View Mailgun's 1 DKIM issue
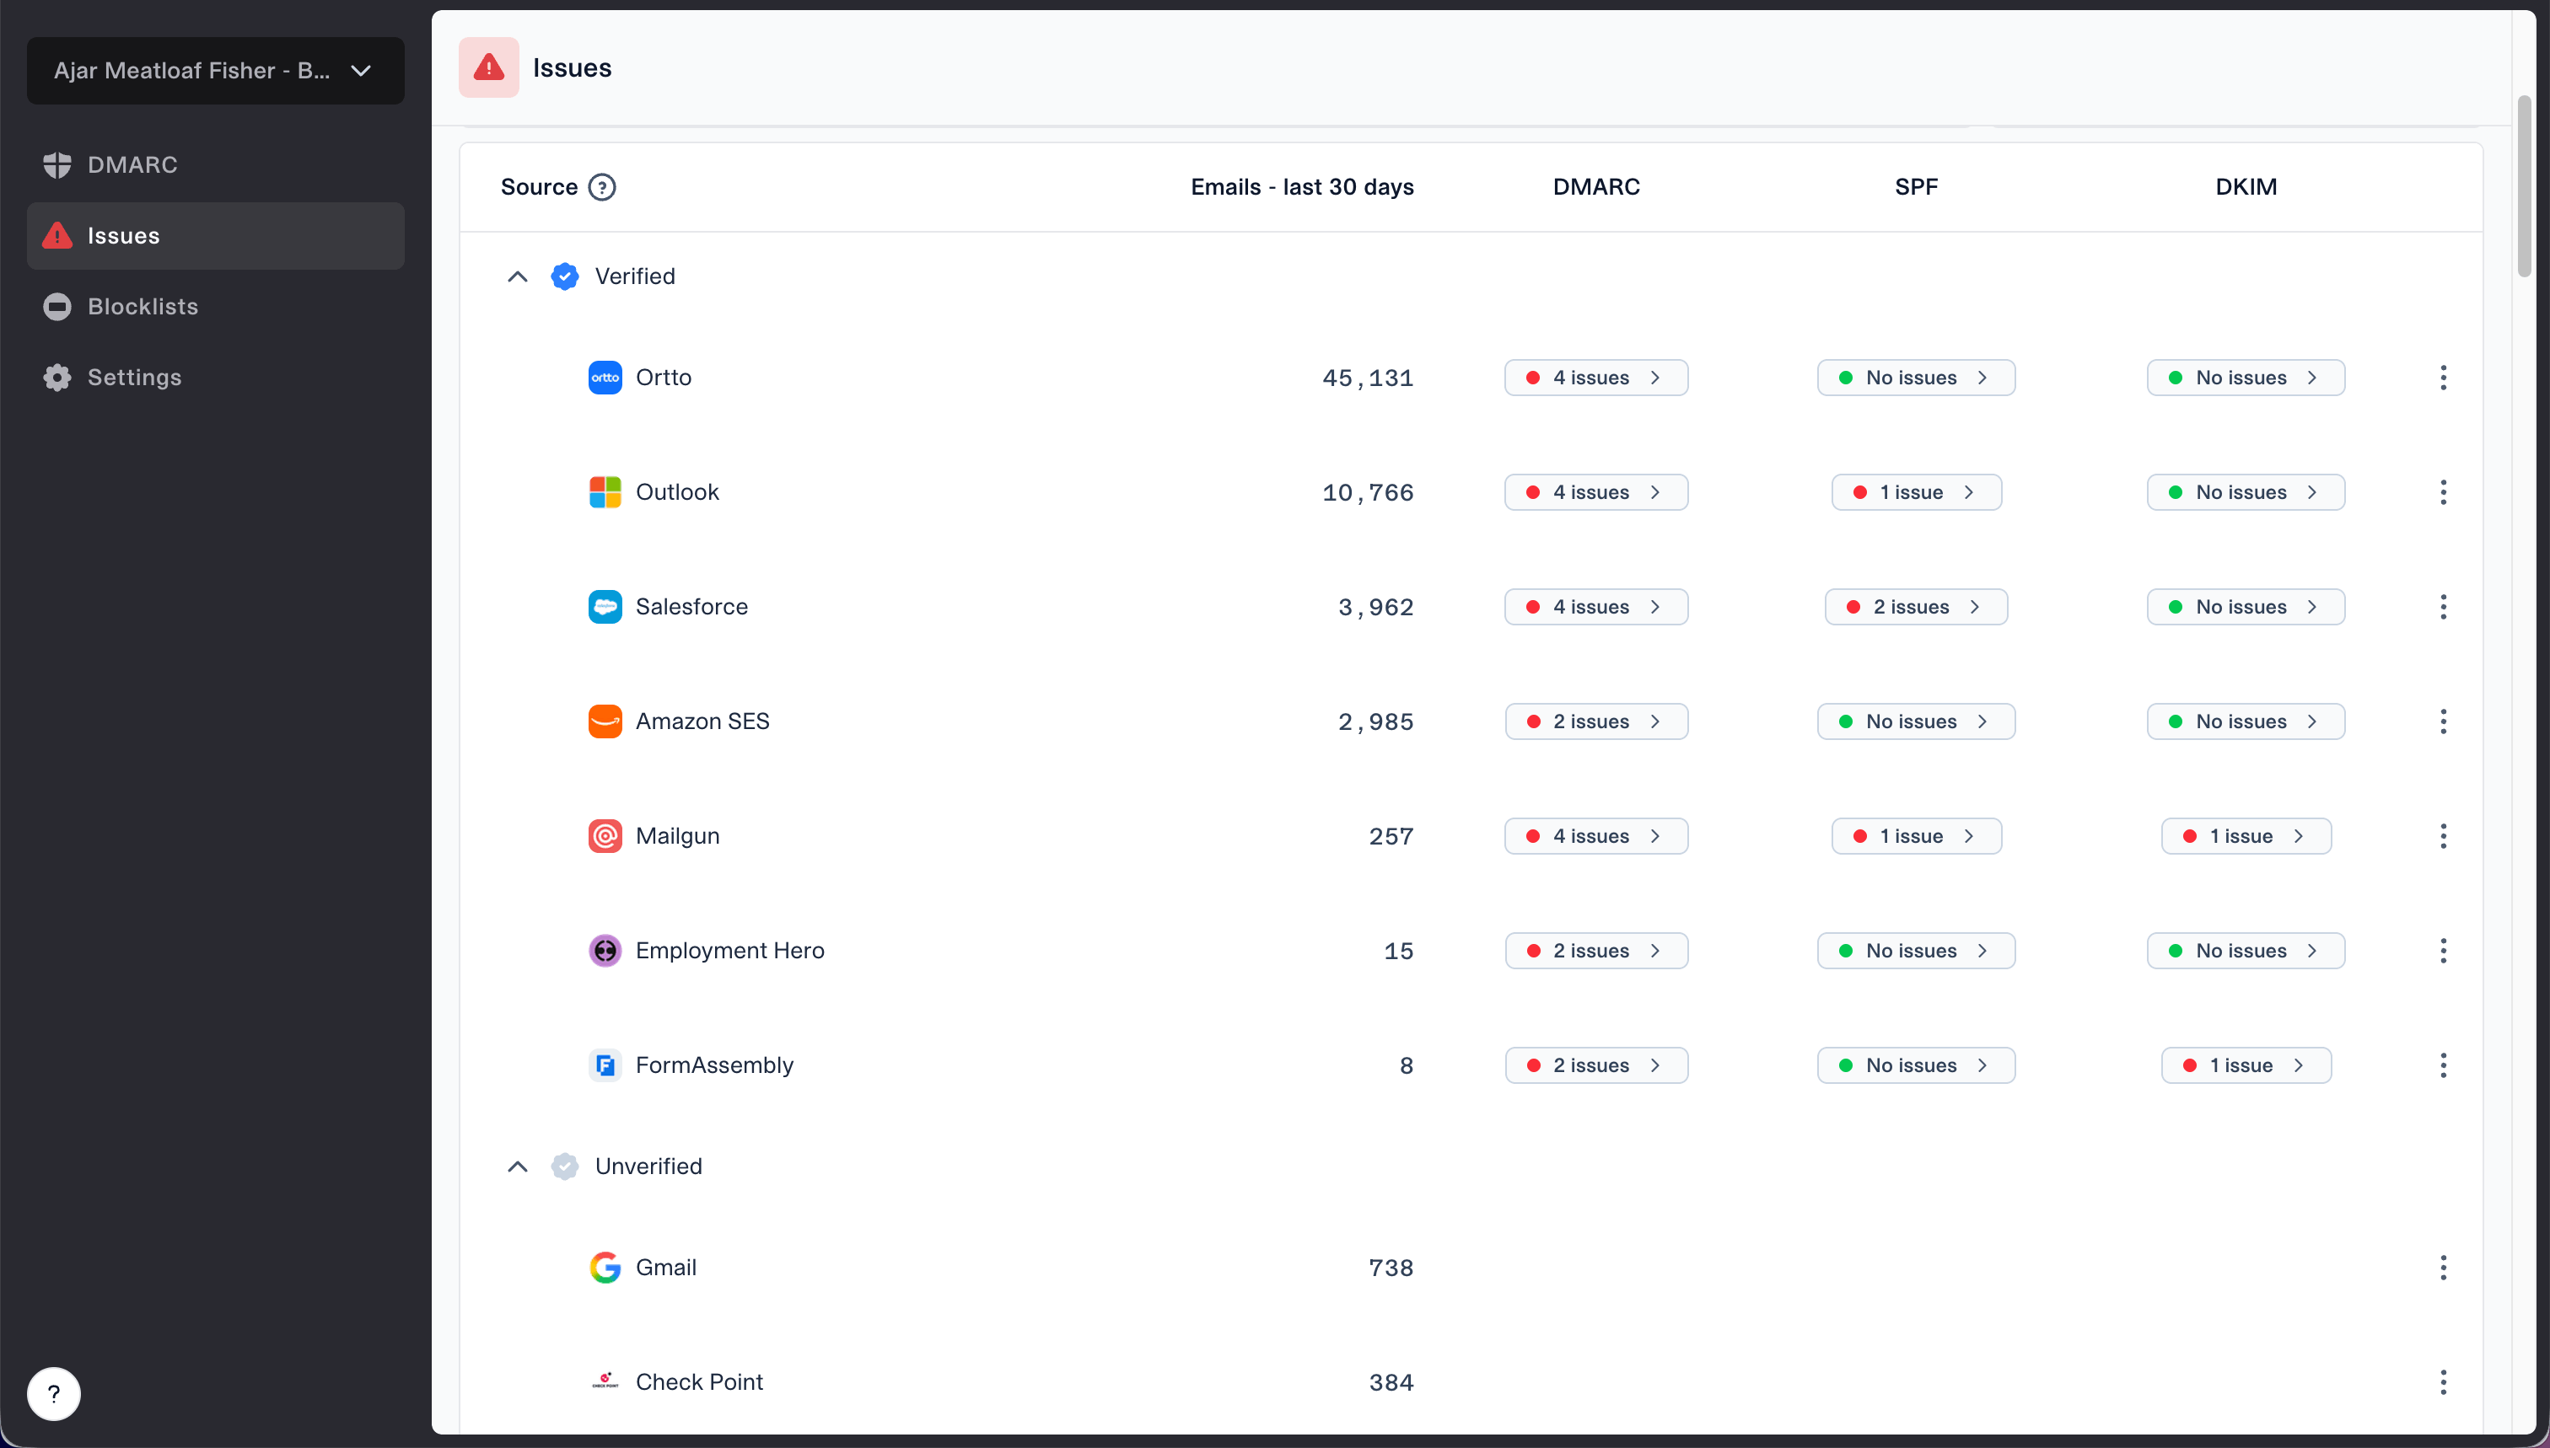This screenshot has width=2550, height=1448. 2245,836
